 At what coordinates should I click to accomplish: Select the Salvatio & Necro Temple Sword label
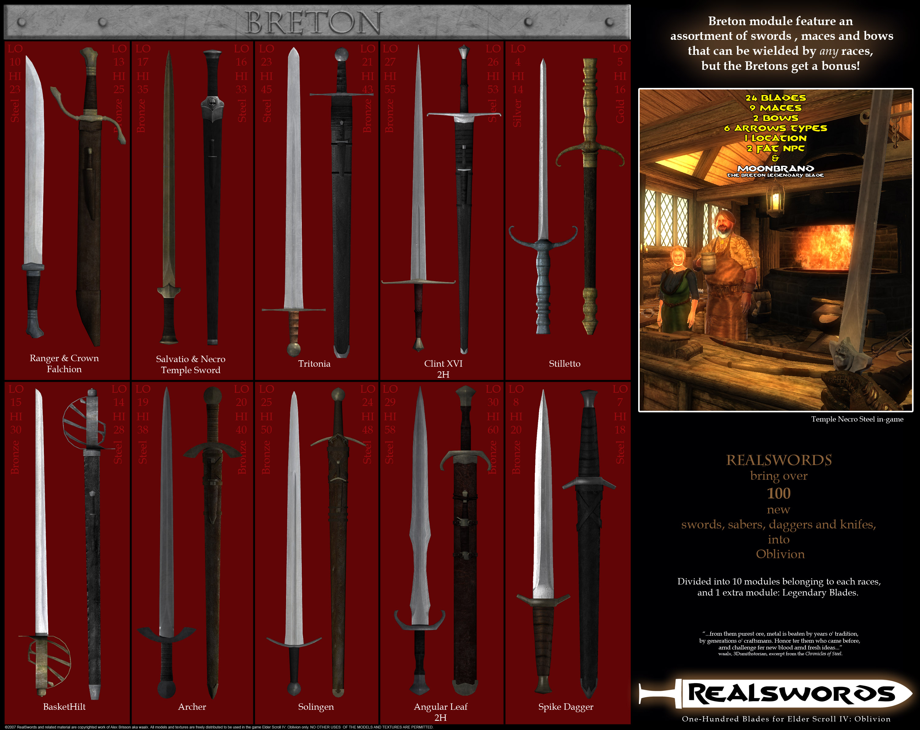tap(190, 364)
